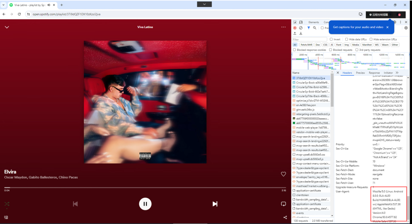The width and height of the screenshot is (412, 224).
Task: Toggle the network filter funnel icon
Action: pyautogui.click(x=309, y=28)
